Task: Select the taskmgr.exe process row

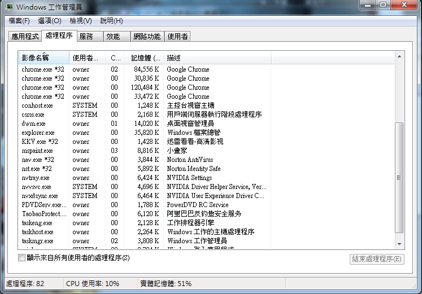Action: click(37, 241)
